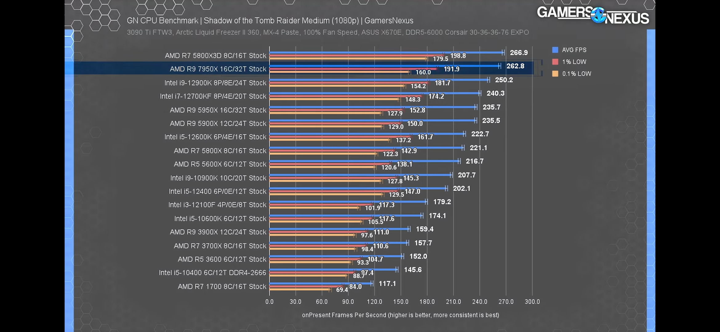Viewport: 720px width, 332px height.
Task: Click the 262.8 value in highlighted row
Action: [515, 66]
